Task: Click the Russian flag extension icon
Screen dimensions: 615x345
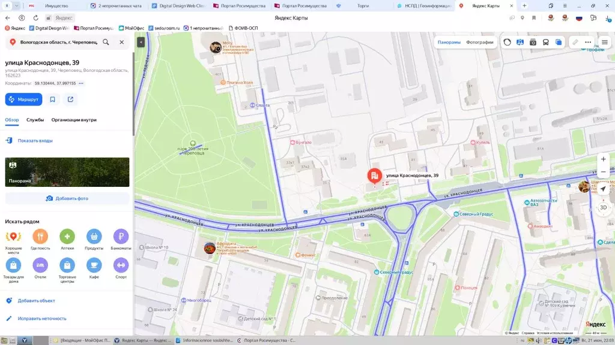Action: coord(579,18)
